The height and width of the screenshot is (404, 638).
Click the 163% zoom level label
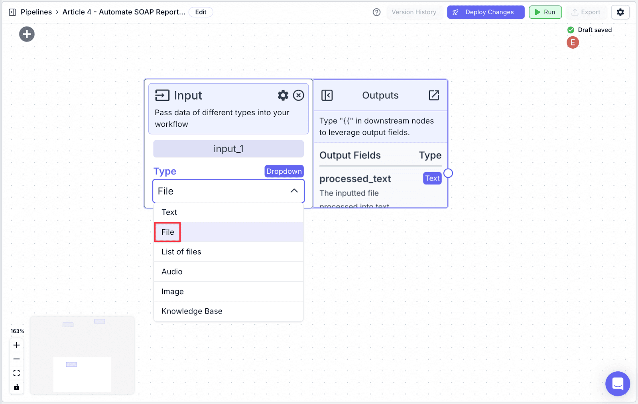click(x=17, y=331)
